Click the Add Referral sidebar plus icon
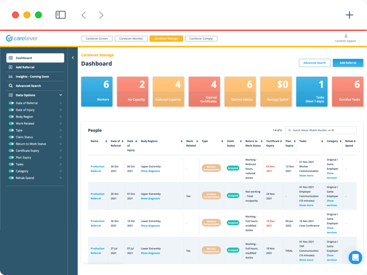The height and width of the screenshot is (275, 367). coord(10,67)
